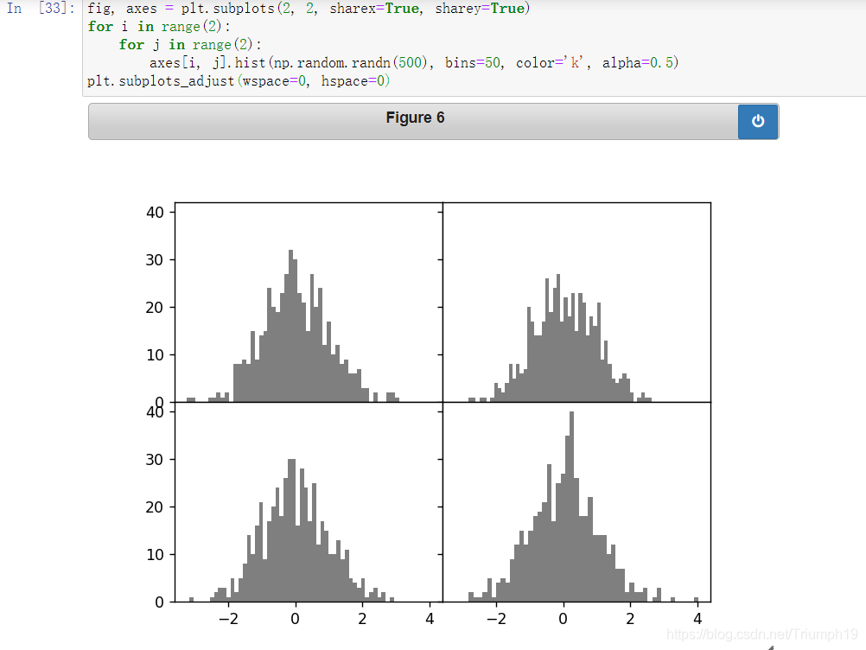Click the top-right histogram subplot

(576, 302)
